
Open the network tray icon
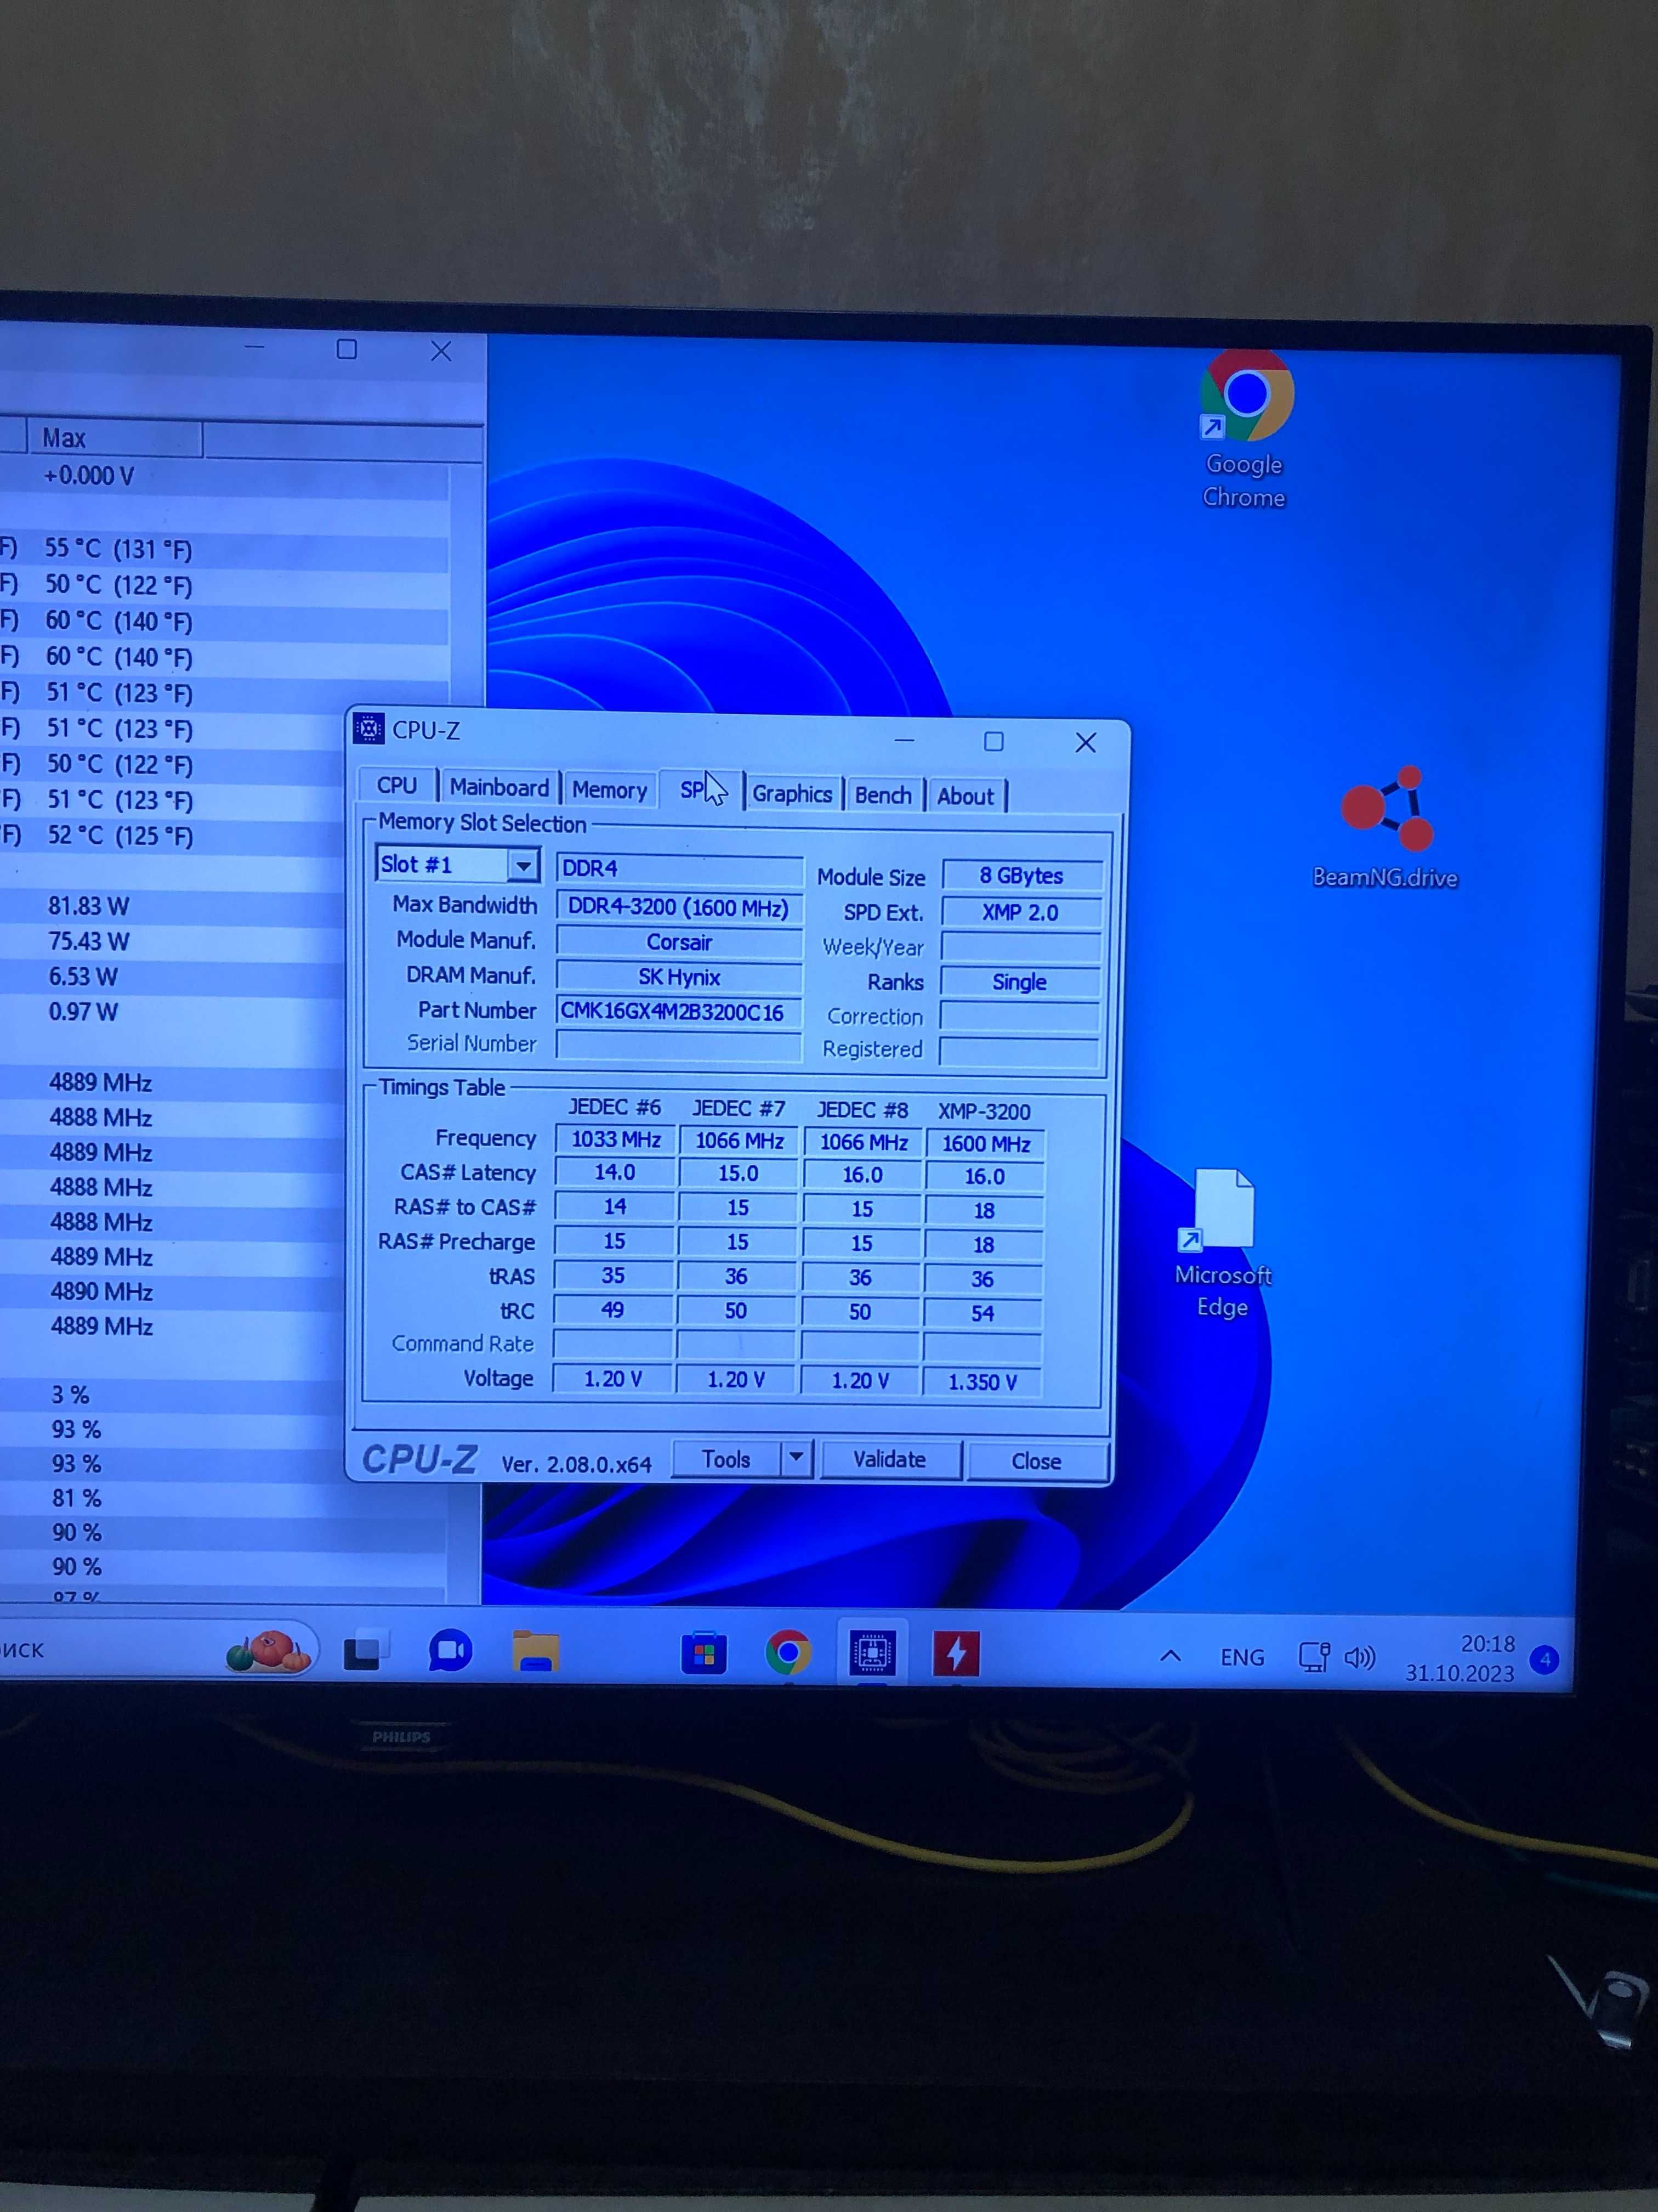tap(1313, 1658)
